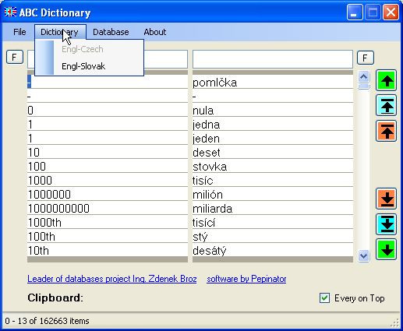
Task: Click the right F button
Action: coord(366,58)
